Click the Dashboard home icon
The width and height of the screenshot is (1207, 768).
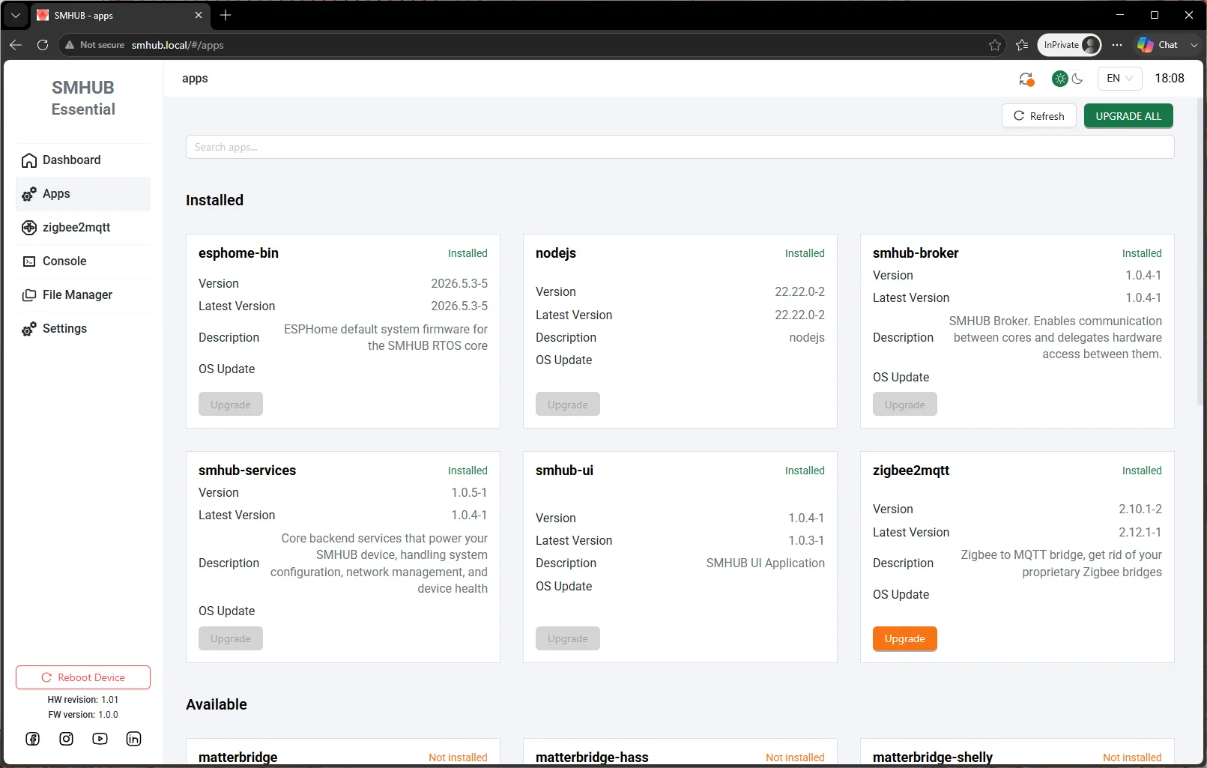coord(29,160)
